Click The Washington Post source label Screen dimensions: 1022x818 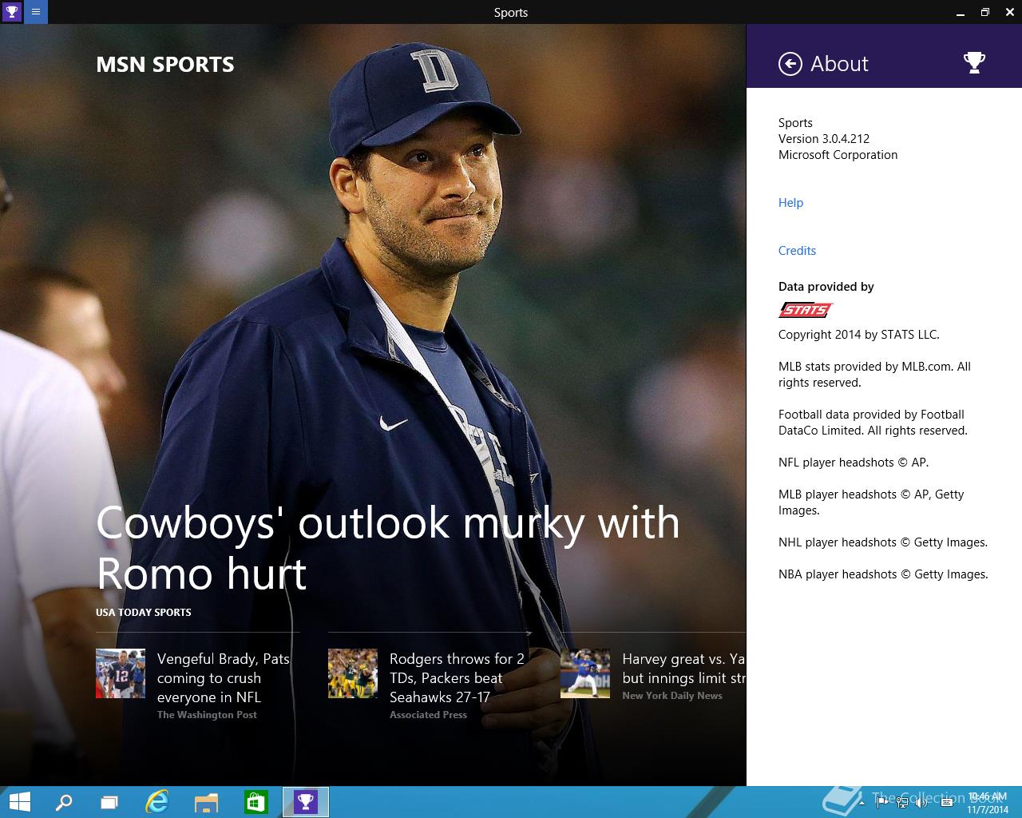click(207, 715)
